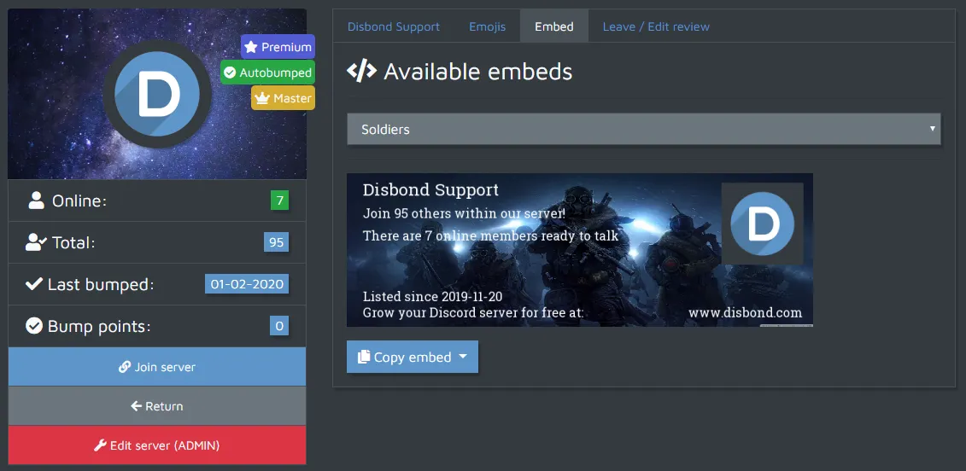
Task: Click the Total members user-check icon
Action: point(36,242)
